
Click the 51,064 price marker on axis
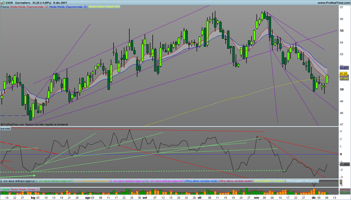pos(344,78)
